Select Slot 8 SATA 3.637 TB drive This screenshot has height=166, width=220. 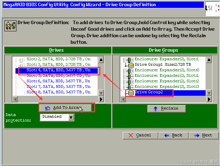[x=58, y=92]
